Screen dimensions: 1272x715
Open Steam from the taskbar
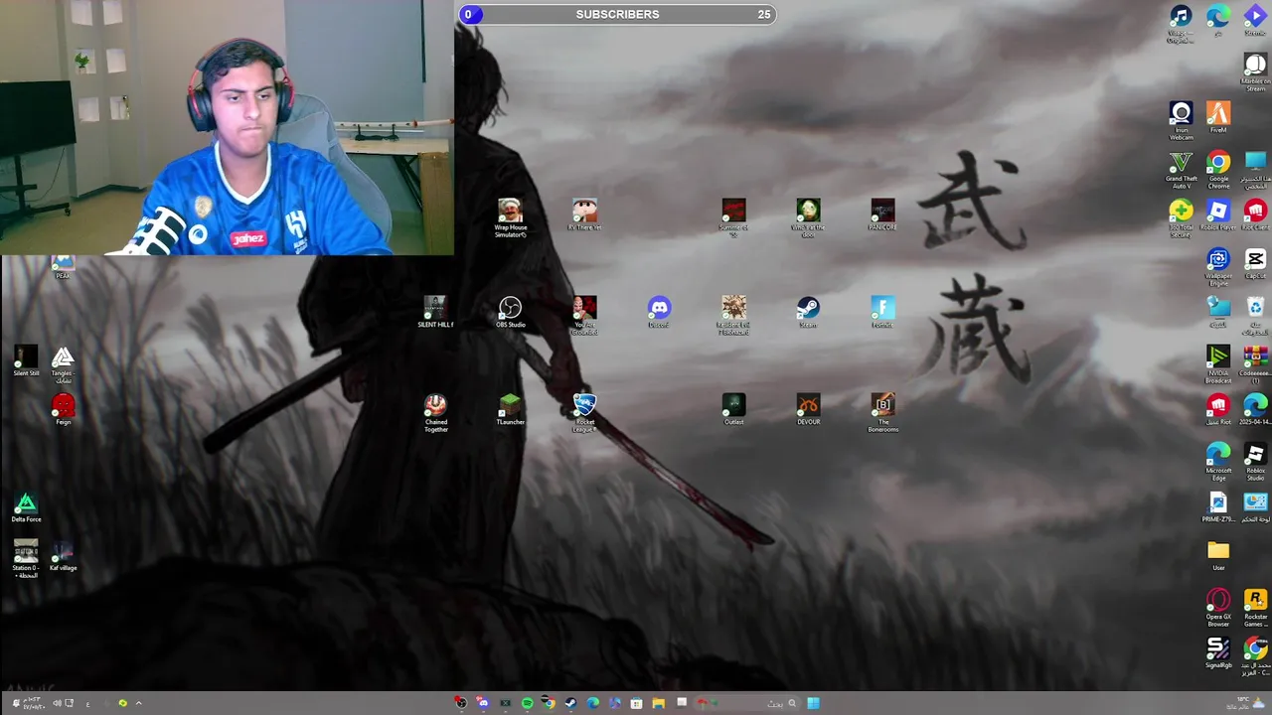point(570,703)
